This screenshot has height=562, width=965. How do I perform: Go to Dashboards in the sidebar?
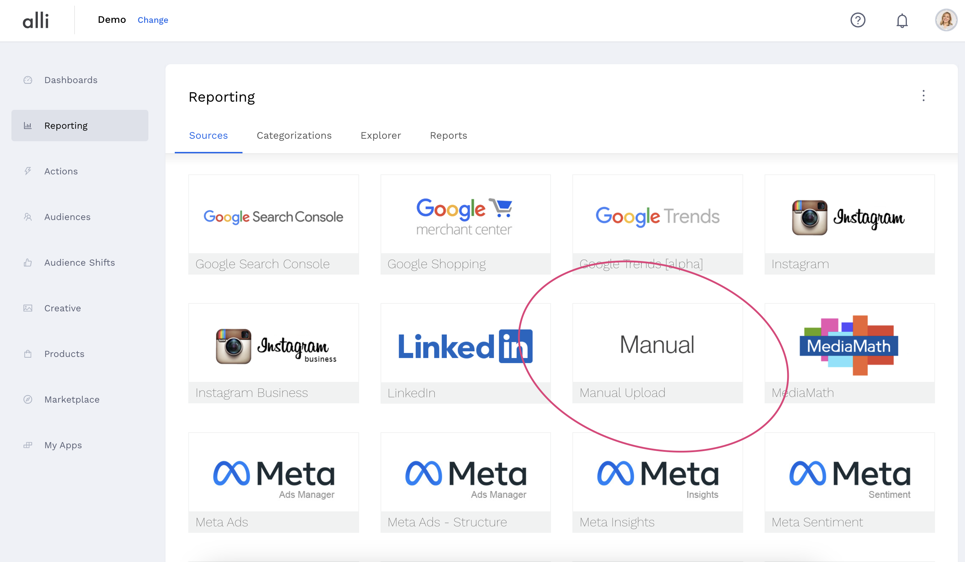[80, 80]
